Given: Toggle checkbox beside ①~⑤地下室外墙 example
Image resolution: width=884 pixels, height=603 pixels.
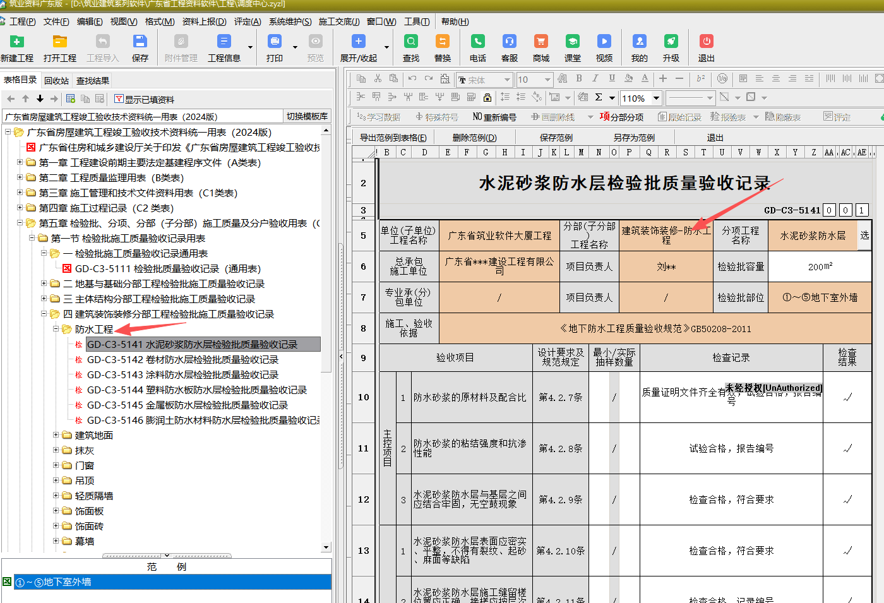Looking at the screenshot, I should tap(7, 582).
